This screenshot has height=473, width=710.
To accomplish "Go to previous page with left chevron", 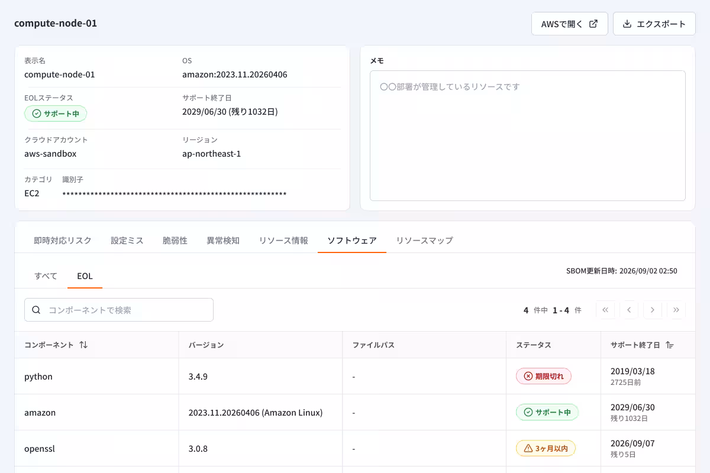I will coord(629,310).
